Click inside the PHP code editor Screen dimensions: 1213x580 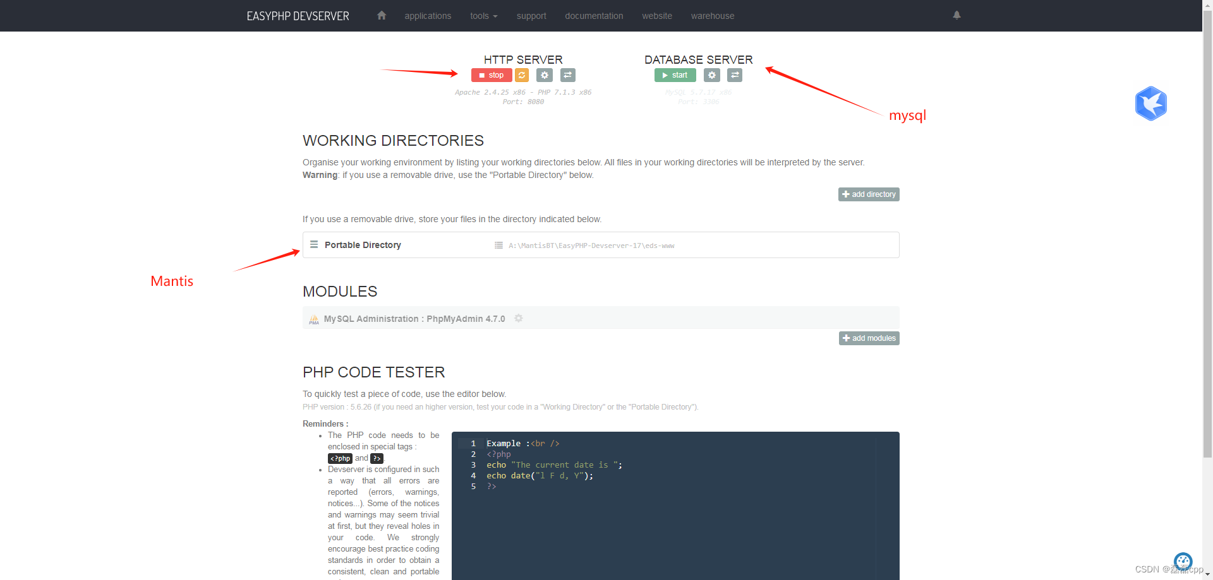pos(675,506)
